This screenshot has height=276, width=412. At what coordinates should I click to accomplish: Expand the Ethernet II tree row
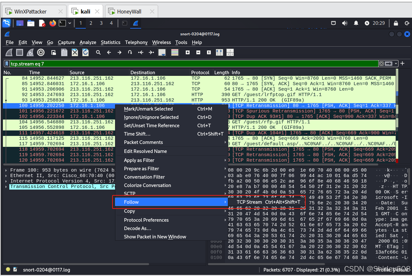(6, 176)
